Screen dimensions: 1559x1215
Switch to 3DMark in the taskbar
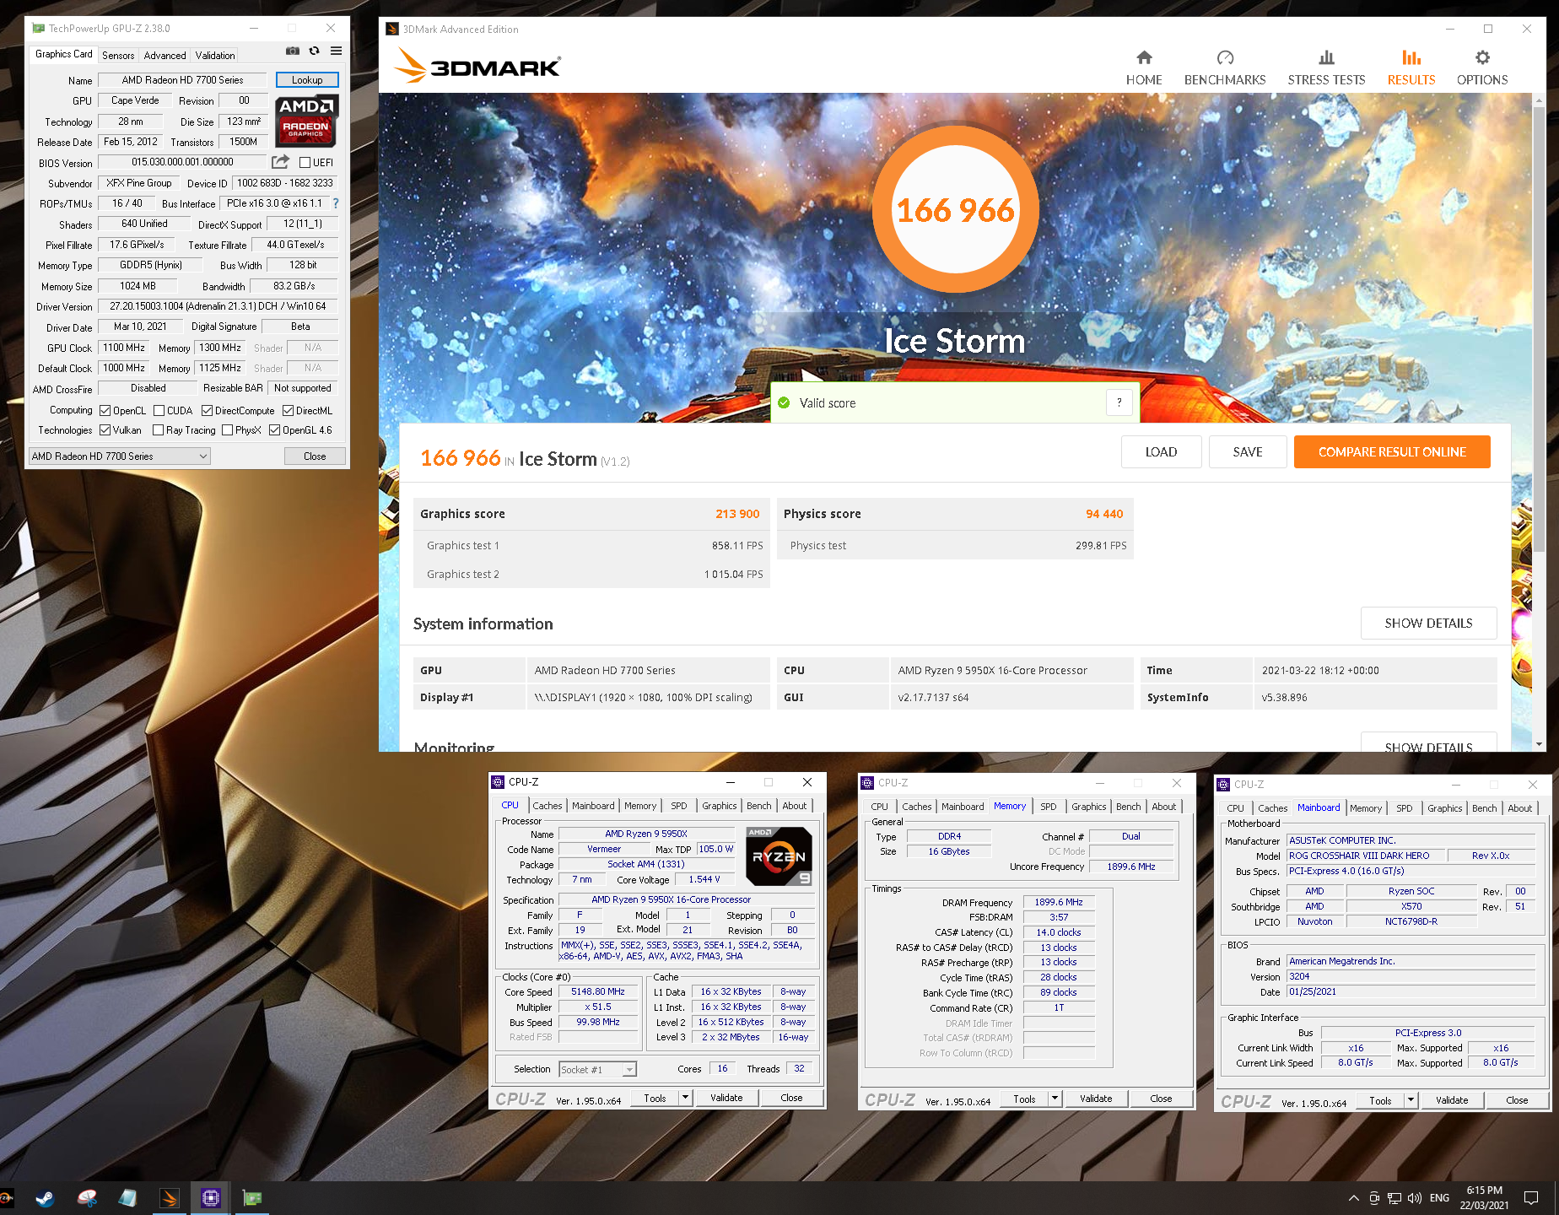(x=169, y=1197)
